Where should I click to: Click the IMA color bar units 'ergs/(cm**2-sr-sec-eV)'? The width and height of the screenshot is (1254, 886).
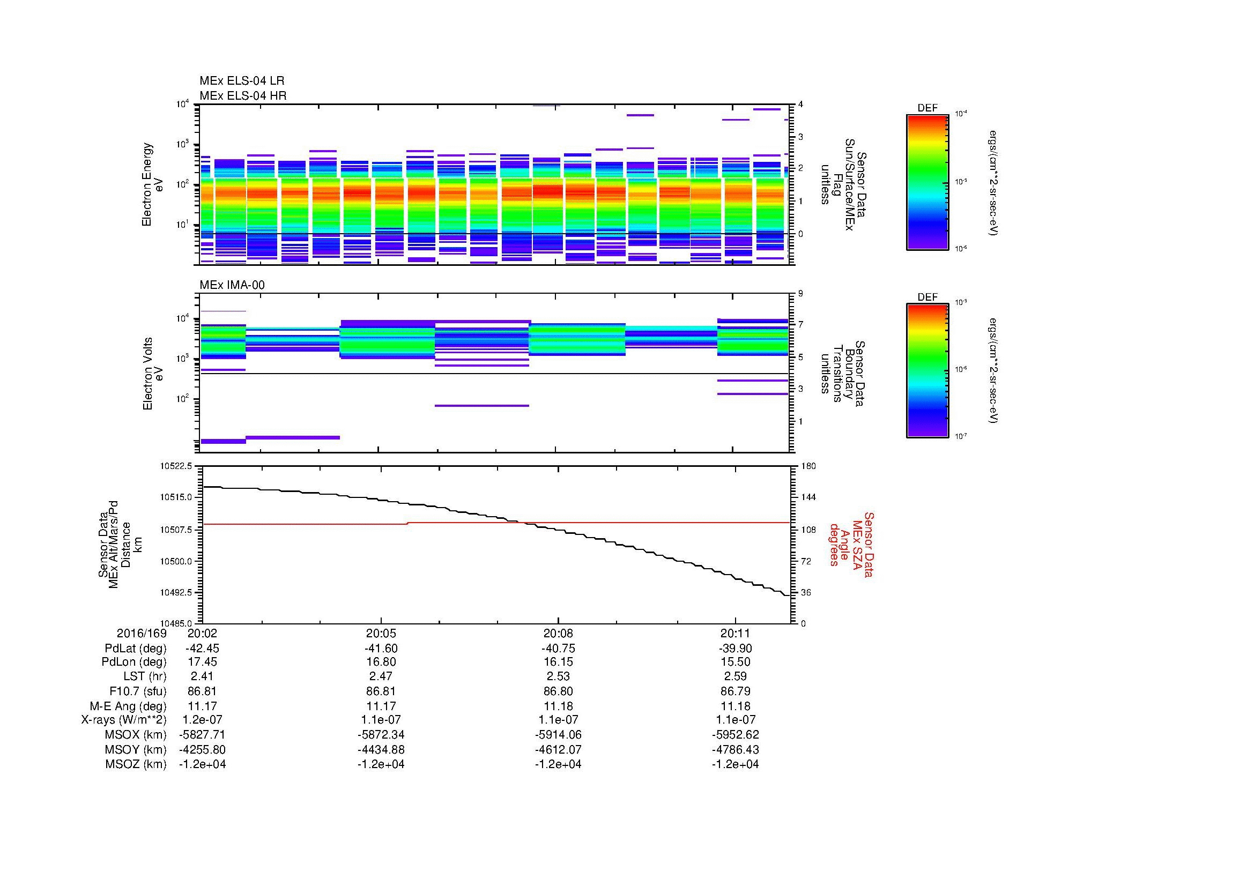tap(993, 371)
